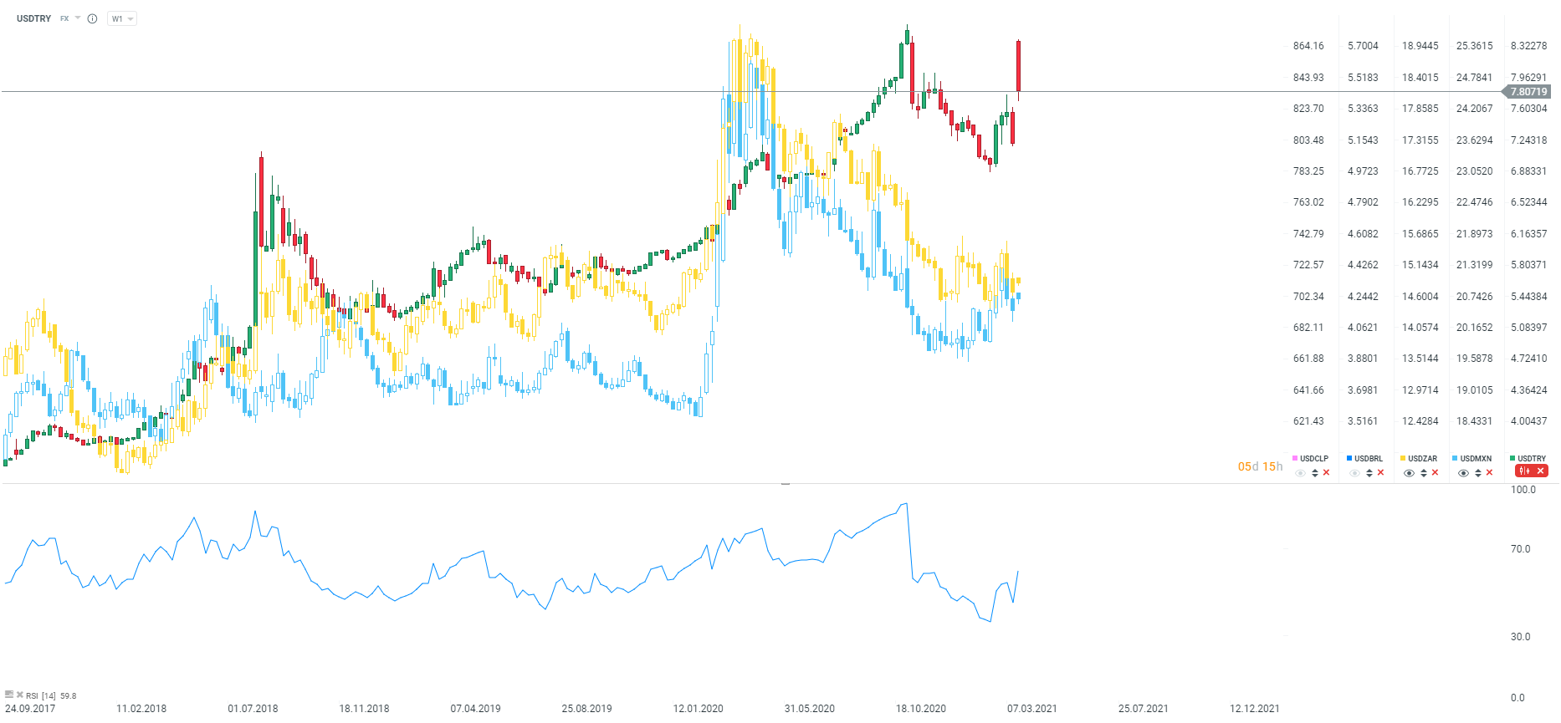Select the USDTRY legend label
This screenshot has height=723, width=1561.
[1532, 459]
